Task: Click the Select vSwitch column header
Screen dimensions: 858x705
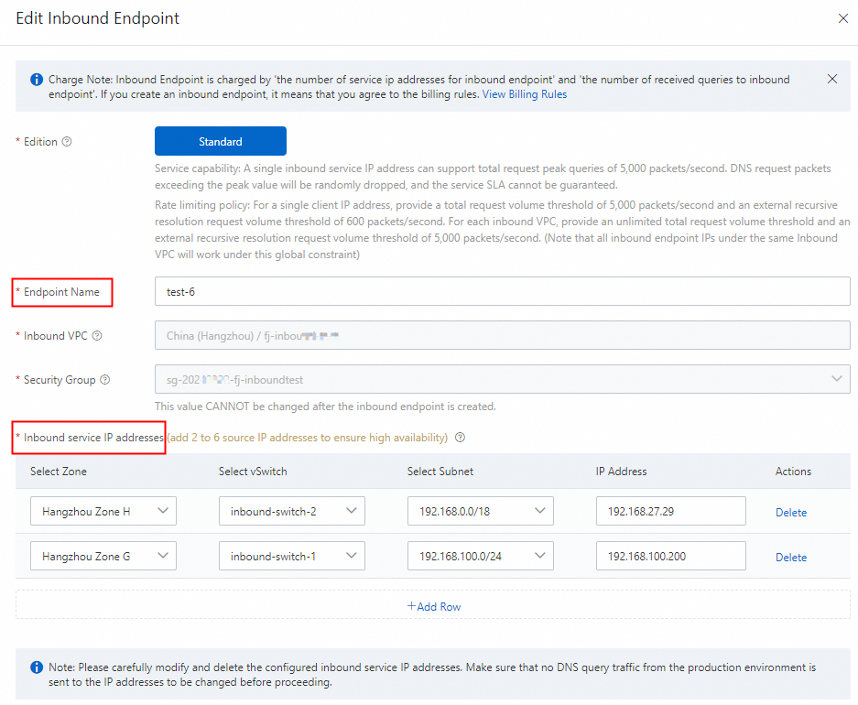Action: point(253,472)
